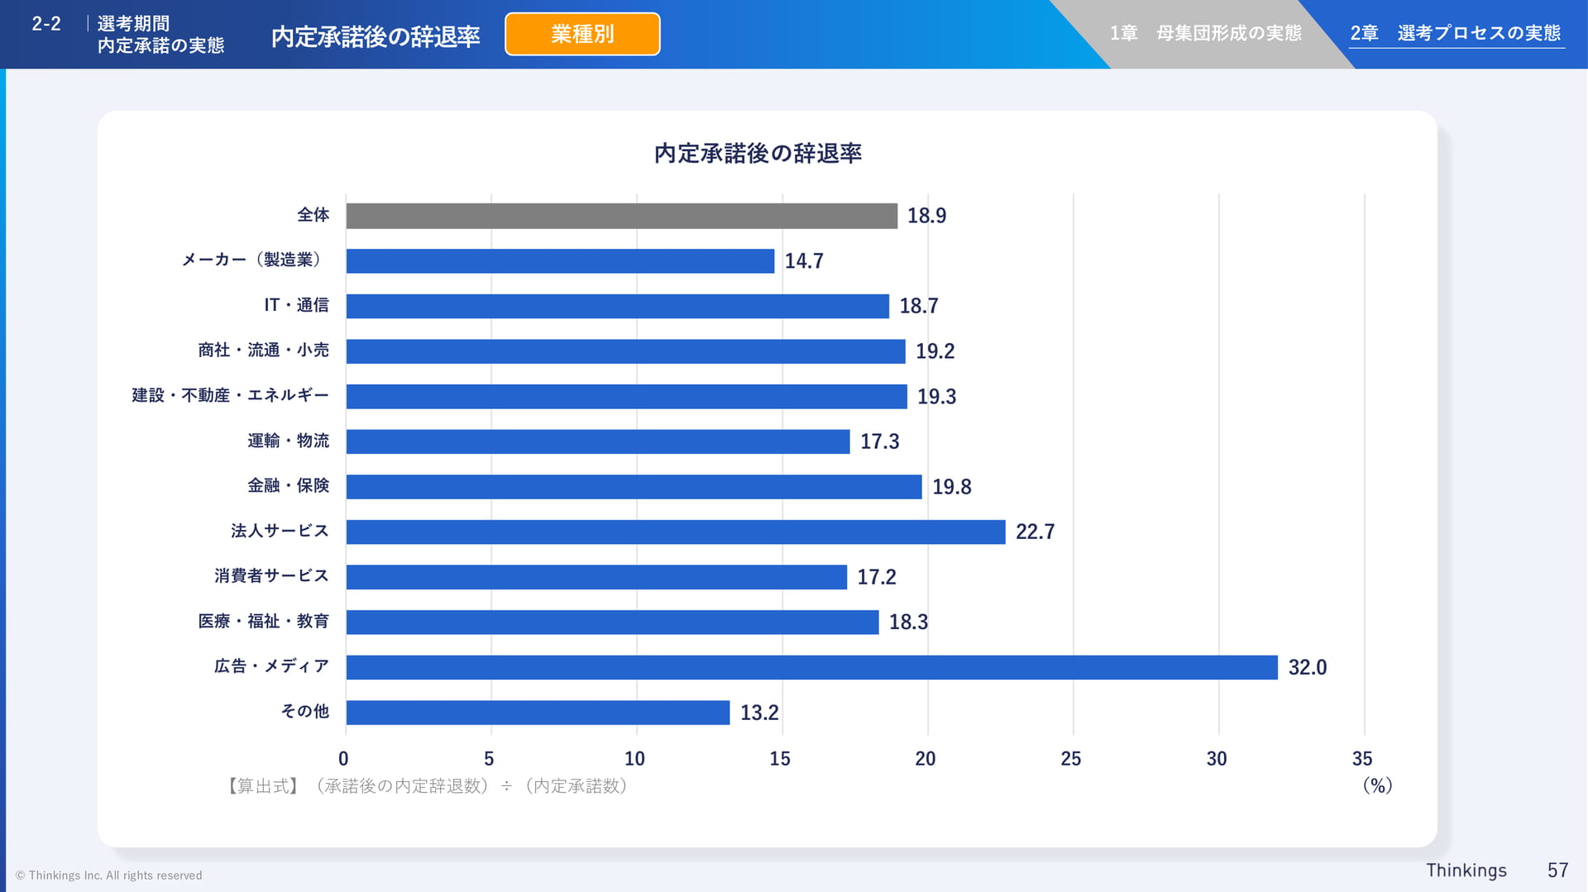Select the 消費者サービス label
Viewport: 1588px width, 892px height.
(x=271, y=575)
